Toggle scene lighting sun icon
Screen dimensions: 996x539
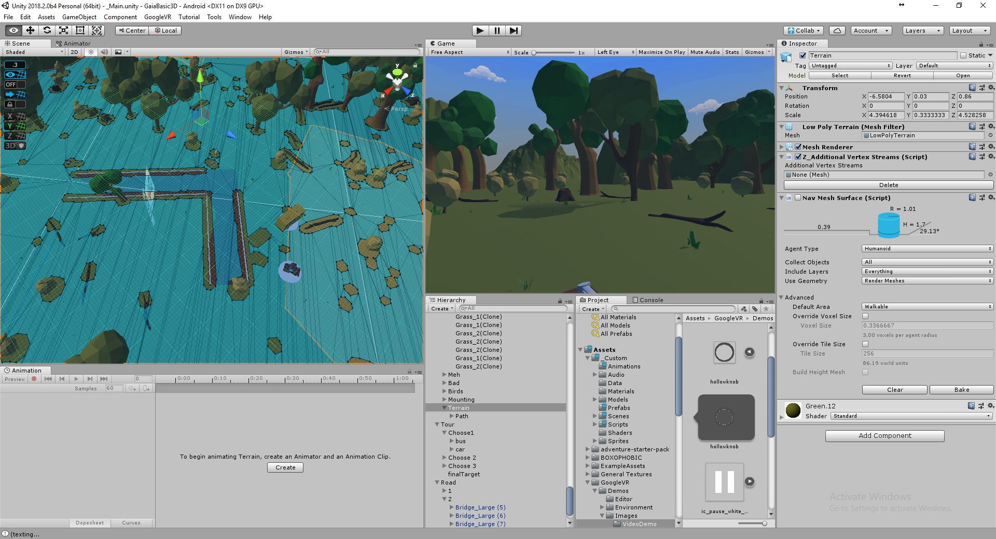click(91, 52)
